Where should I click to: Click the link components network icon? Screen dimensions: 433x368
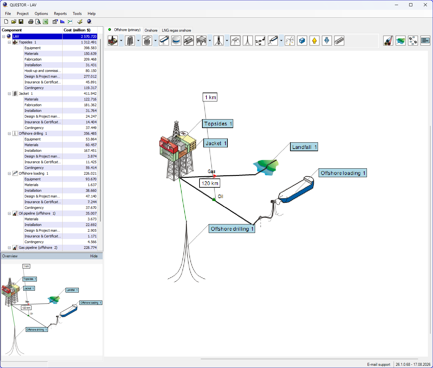click(413, 41)
